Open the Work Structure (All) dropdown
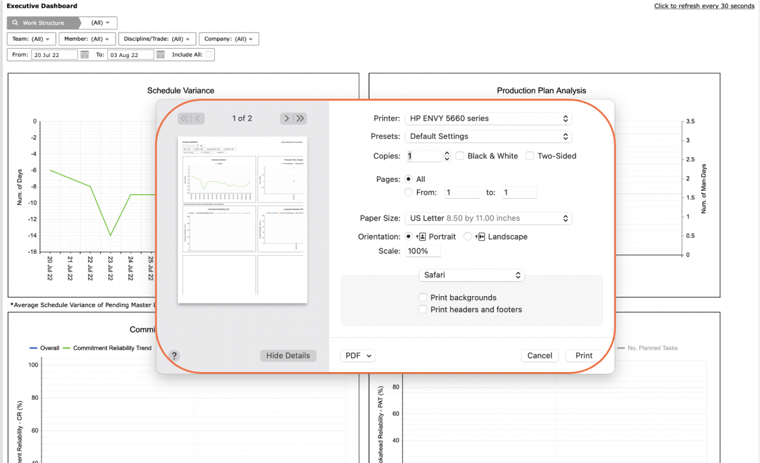 click(100, 23)
